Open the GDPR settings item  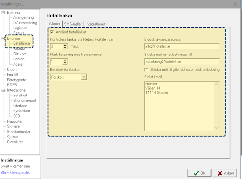pos(12,85)
